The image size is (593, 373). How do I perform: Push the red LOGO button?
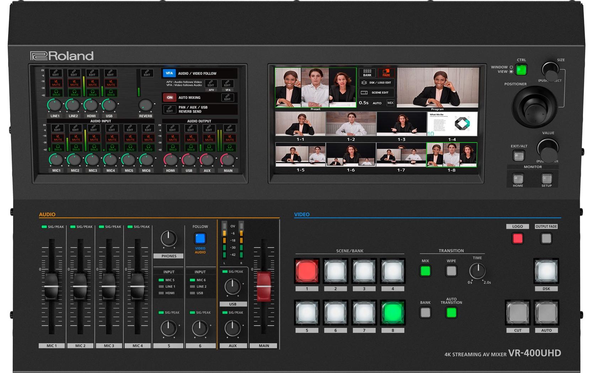(x=518, y=238)
